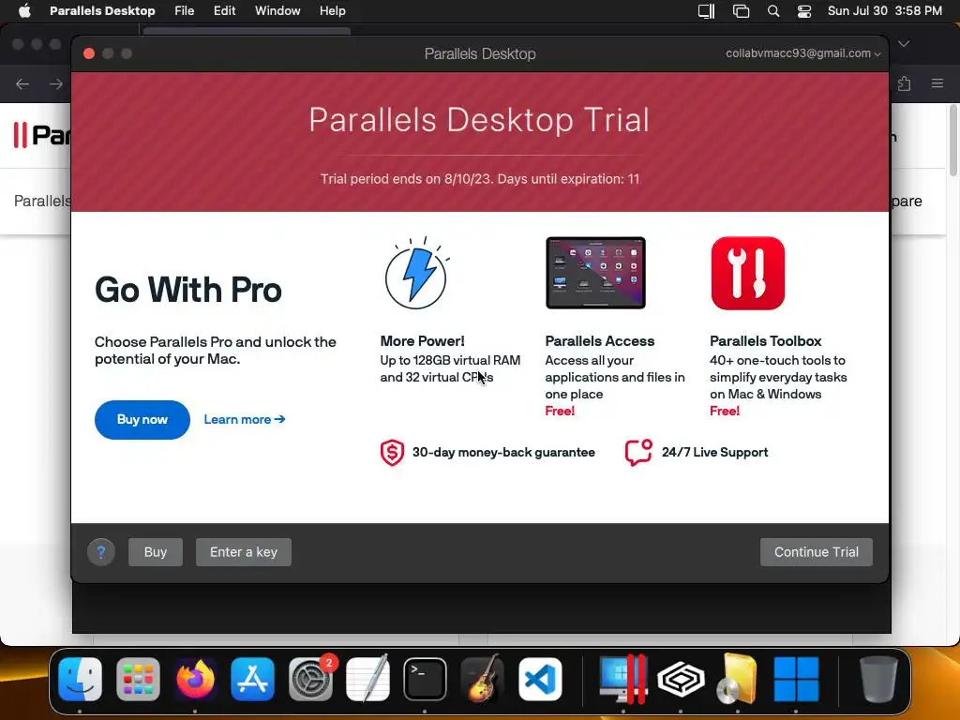Open the Window menu
Image resolution: width=960 pixels, height=720 pixels.
point(277,11)
